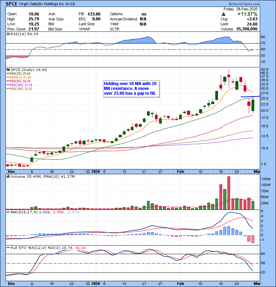Click the MACD(8,17,9) label
Viewport: 276px width, 287px height.
pyautogui.click(x=24, y=212)
